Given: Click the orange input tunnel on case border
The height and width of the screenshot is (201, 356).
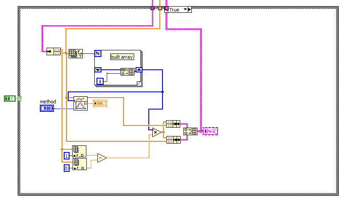Looking at the screenshot, I should click(160, 8).
